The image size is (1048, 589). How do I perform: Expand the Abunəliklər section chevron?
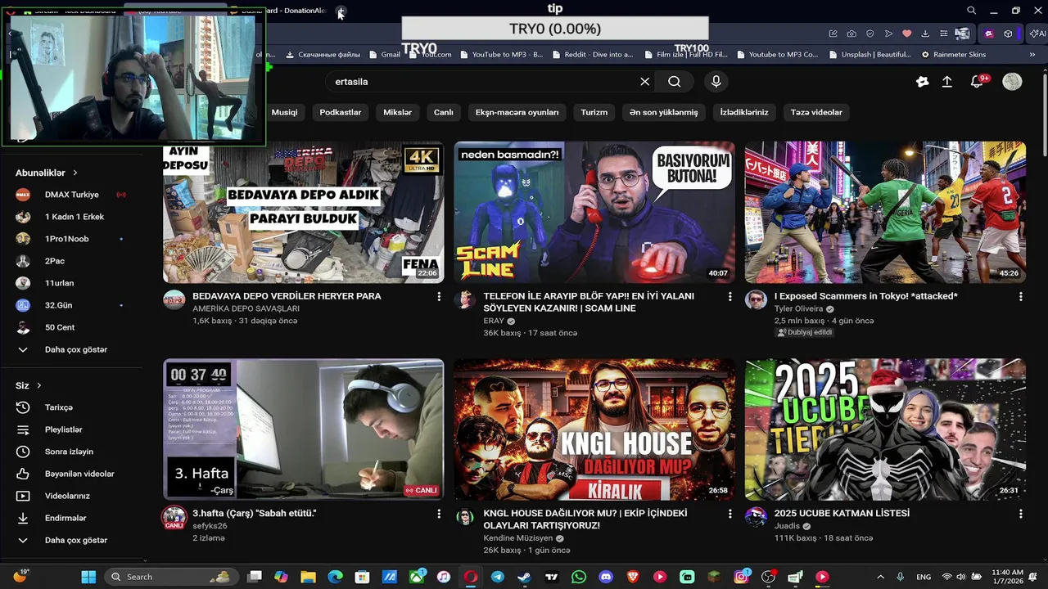coord(75,173)
